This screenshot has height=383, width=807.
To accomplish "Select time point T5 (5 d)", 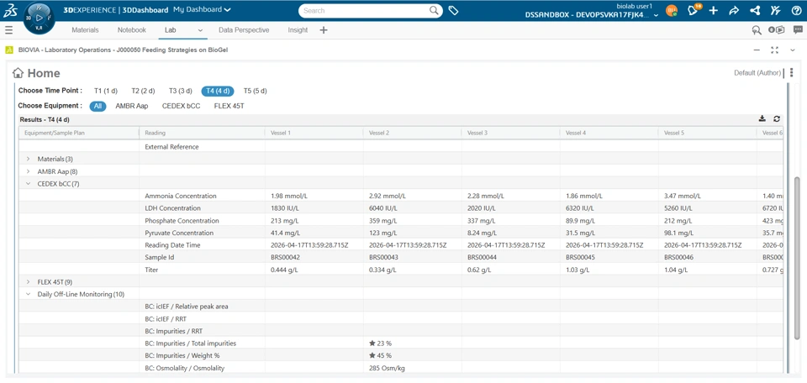I will click(x=256, y=91).
